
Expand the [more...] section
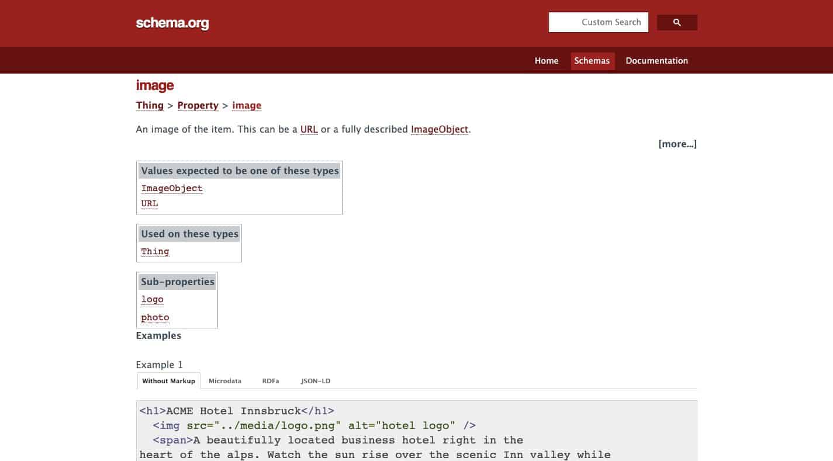coord(677,144)
